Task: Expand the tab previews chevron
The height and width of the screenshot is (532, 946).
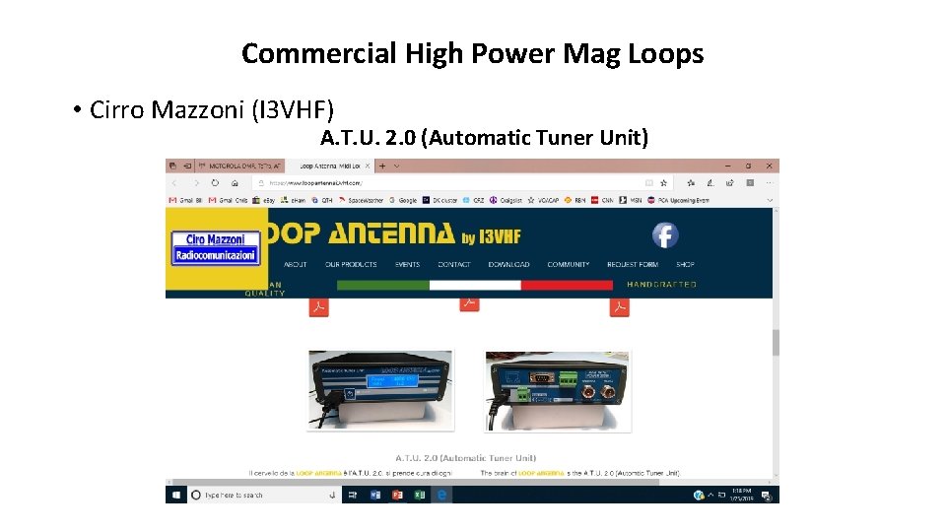Action: point(396,166)
